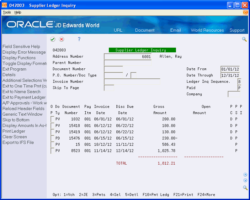Viewport: 250px width, 200px height.
Task: Open the Help menu
Action: pos(18,12)
